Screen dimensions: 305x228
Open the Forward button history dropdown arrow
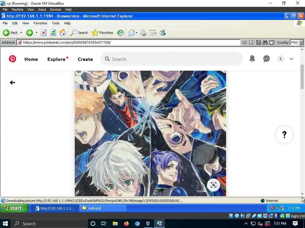[36, 33]
